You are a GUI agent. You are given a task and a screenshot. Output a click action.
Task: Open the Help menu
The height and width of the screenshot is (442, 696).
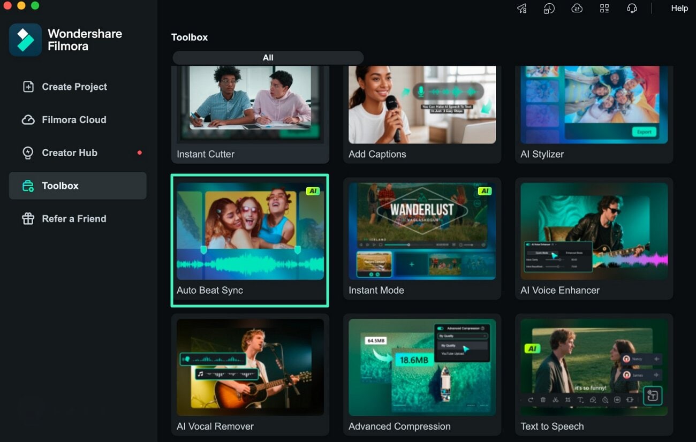click(679, 8)
